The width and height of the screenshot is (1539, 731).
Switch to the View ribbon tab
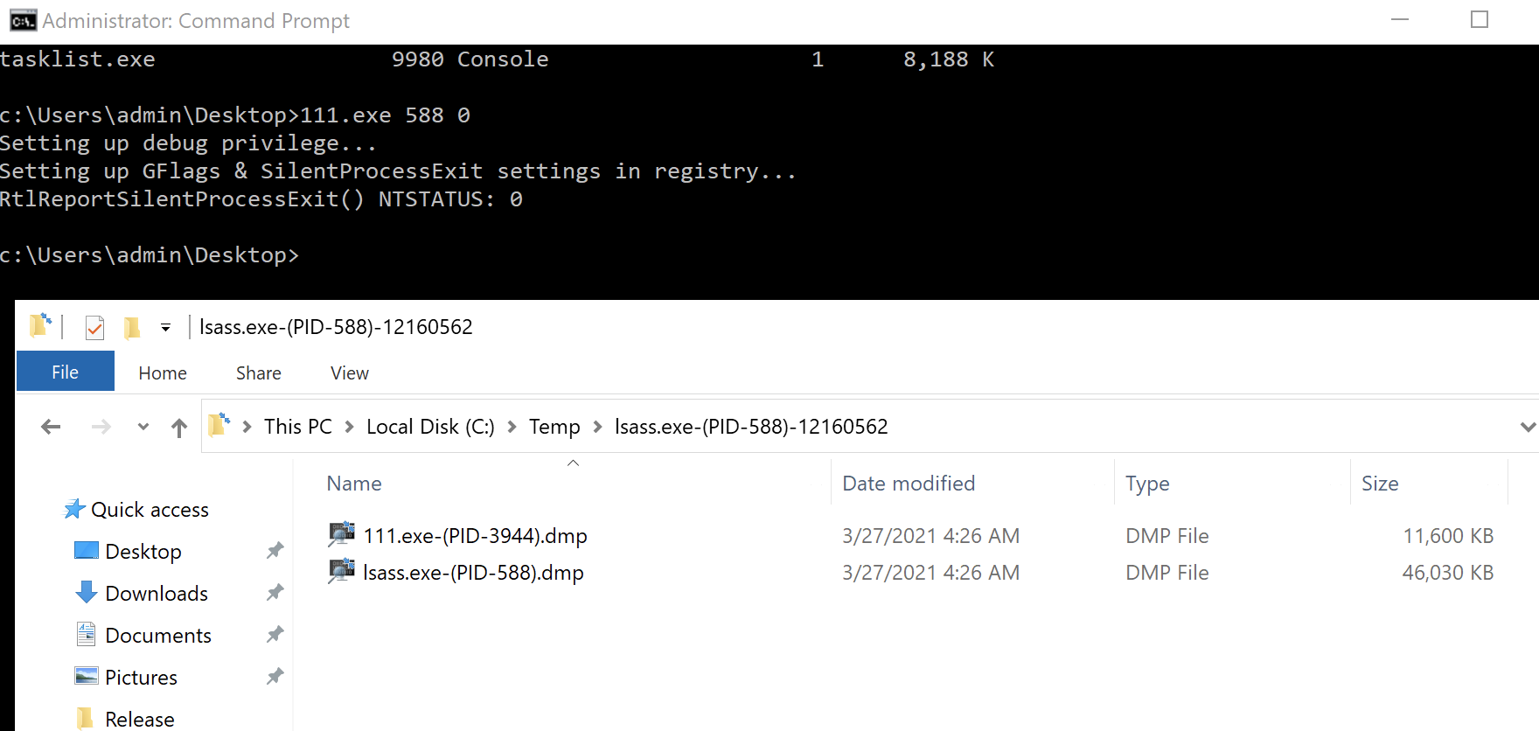(349, 372)
